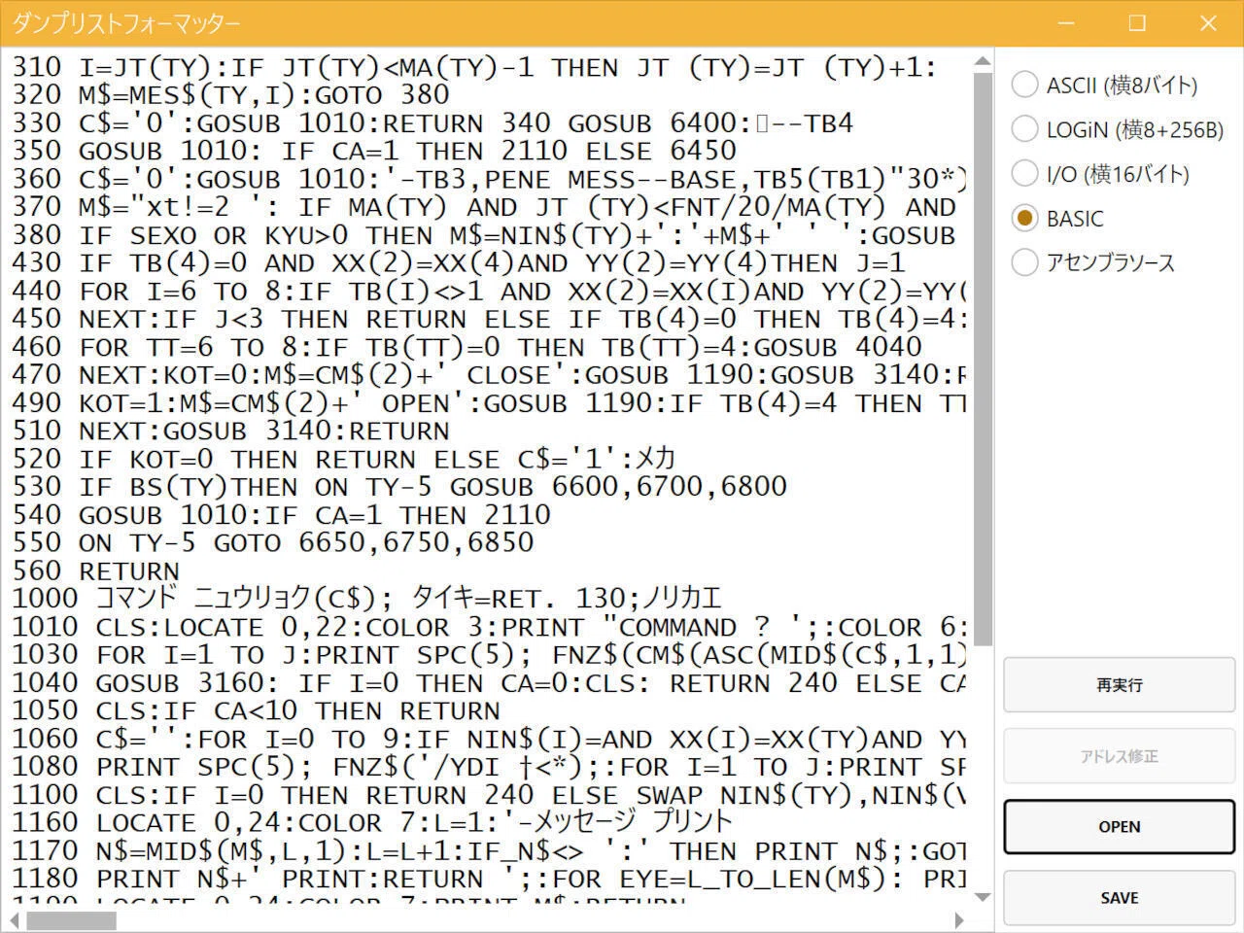Click line 1080 PRINT SPC(5); FNZ$
Viewport: 1244px width, 933px height.
click(x=489, y=767)
